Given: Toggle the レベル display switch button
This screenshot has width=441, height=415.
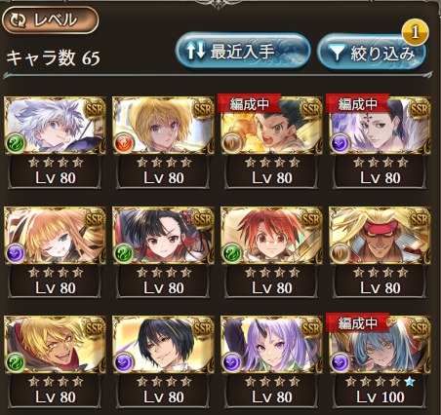Looking at the screenshot, I should pos(50,20).
